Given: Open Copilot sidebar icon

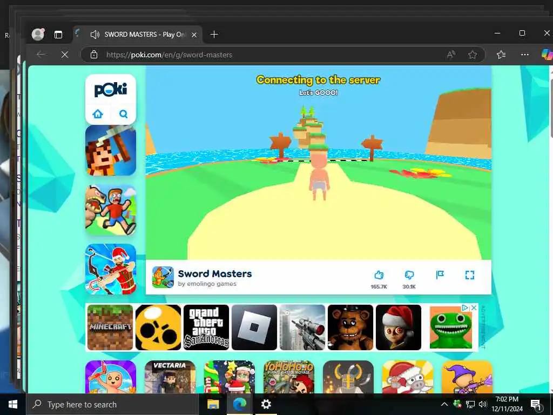Looking at the screenshot, I should [x=547, y=55].
